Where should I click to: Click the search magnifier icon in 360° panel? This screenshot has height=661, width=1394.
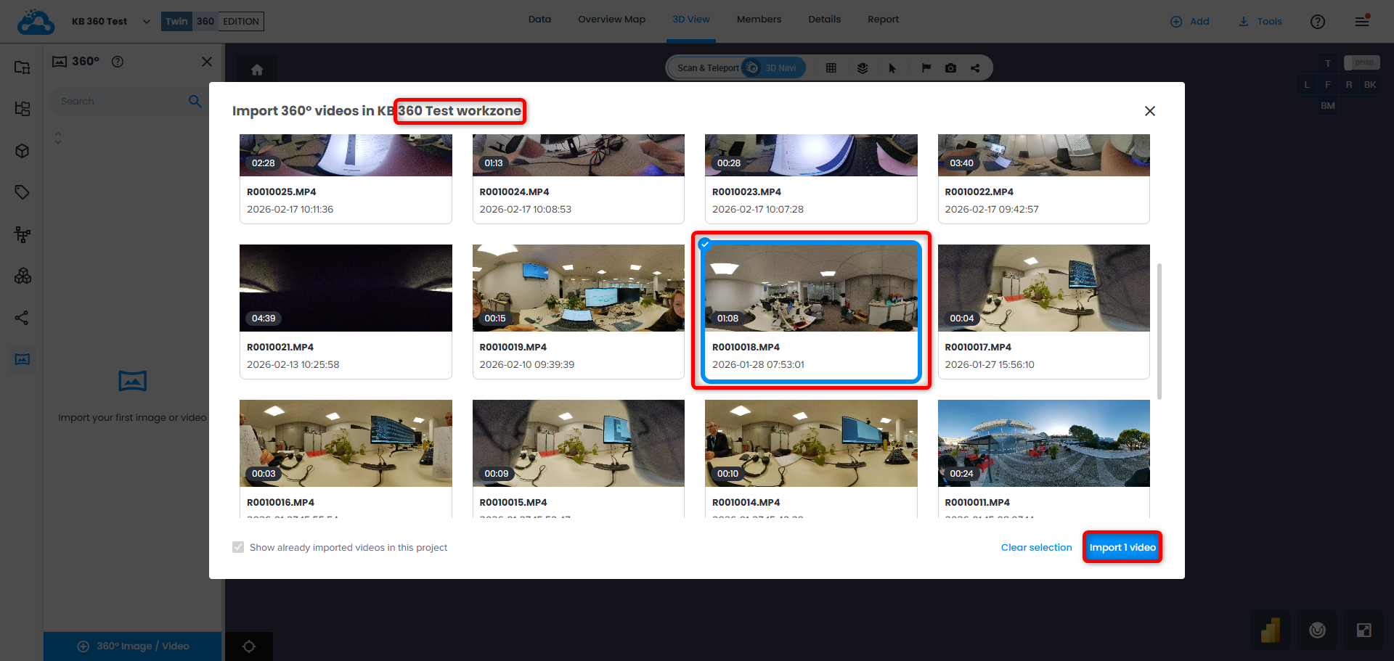(x=195, y=102)
